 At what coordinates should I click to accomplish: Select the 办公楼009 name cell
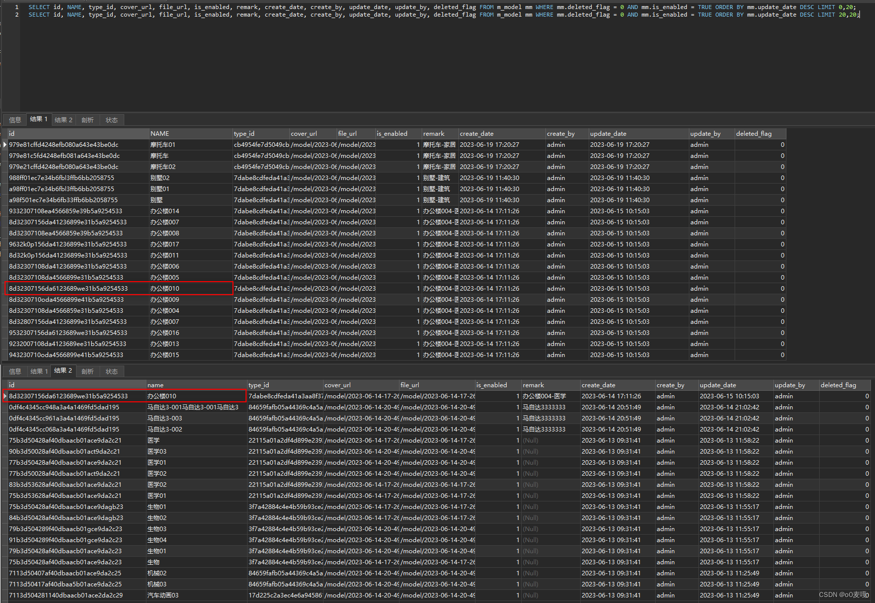click(x=191, y=300)
